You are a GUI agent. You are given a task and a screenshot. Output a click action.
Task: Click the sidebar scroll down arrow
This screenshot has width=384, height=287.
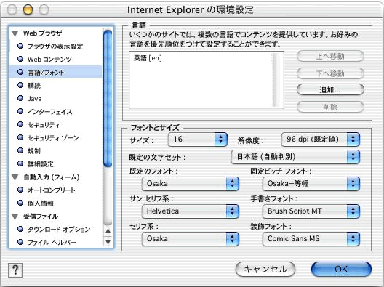click(x=108, y=242)
